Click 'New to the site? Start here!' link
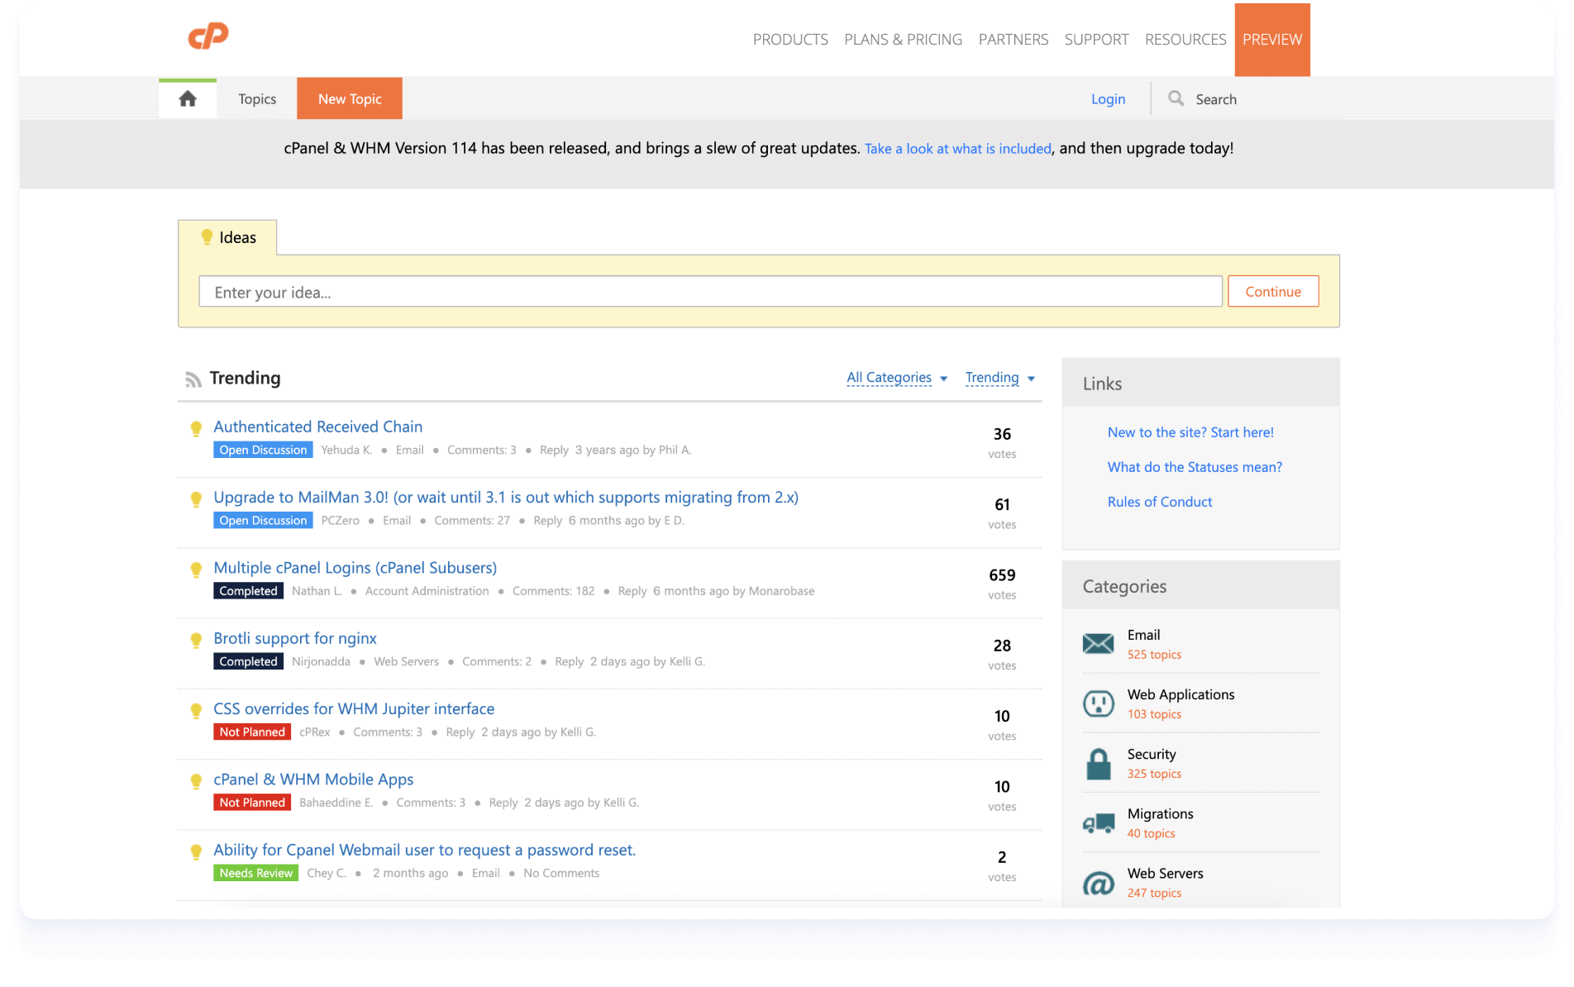This screenshot has width=1574, height=987. pos(1190,432)
